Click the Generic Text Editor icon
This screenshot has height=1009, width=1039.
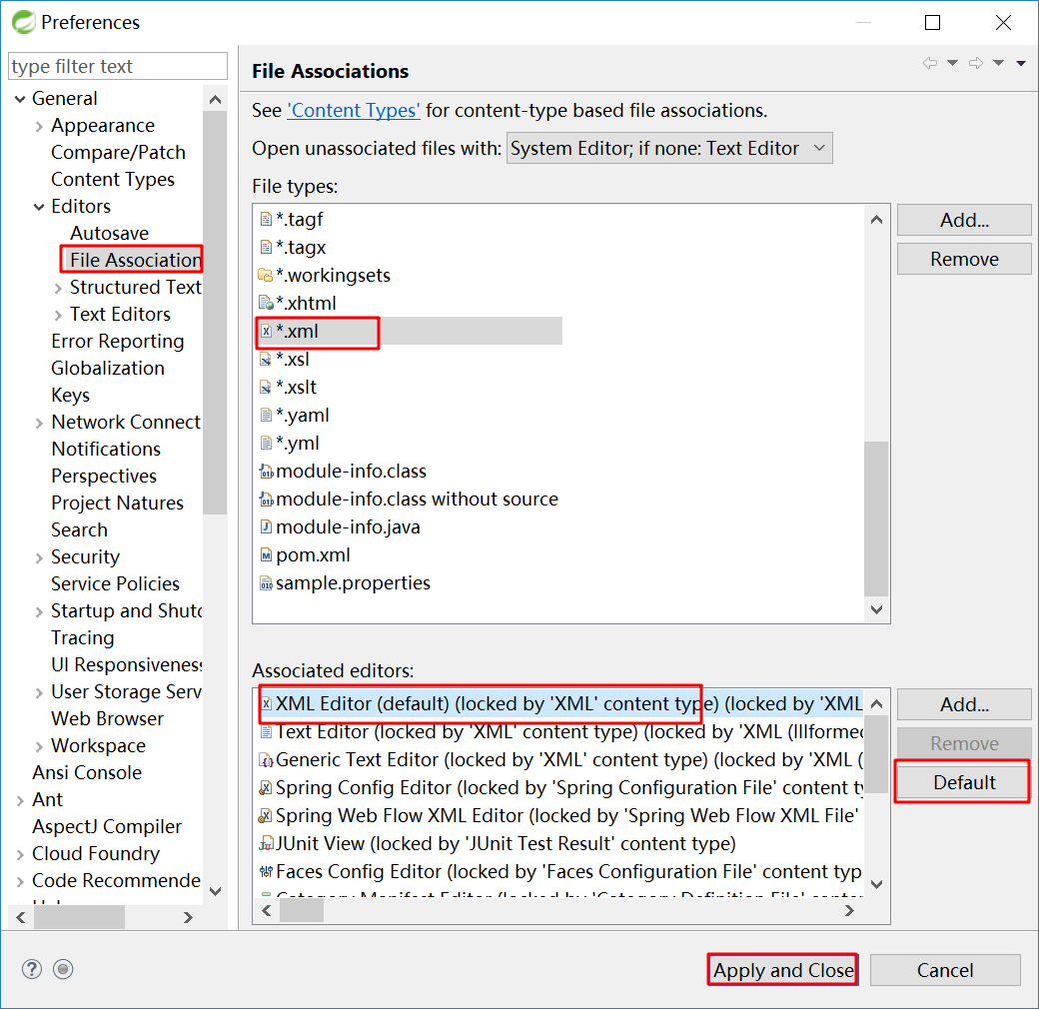(266, 760)
